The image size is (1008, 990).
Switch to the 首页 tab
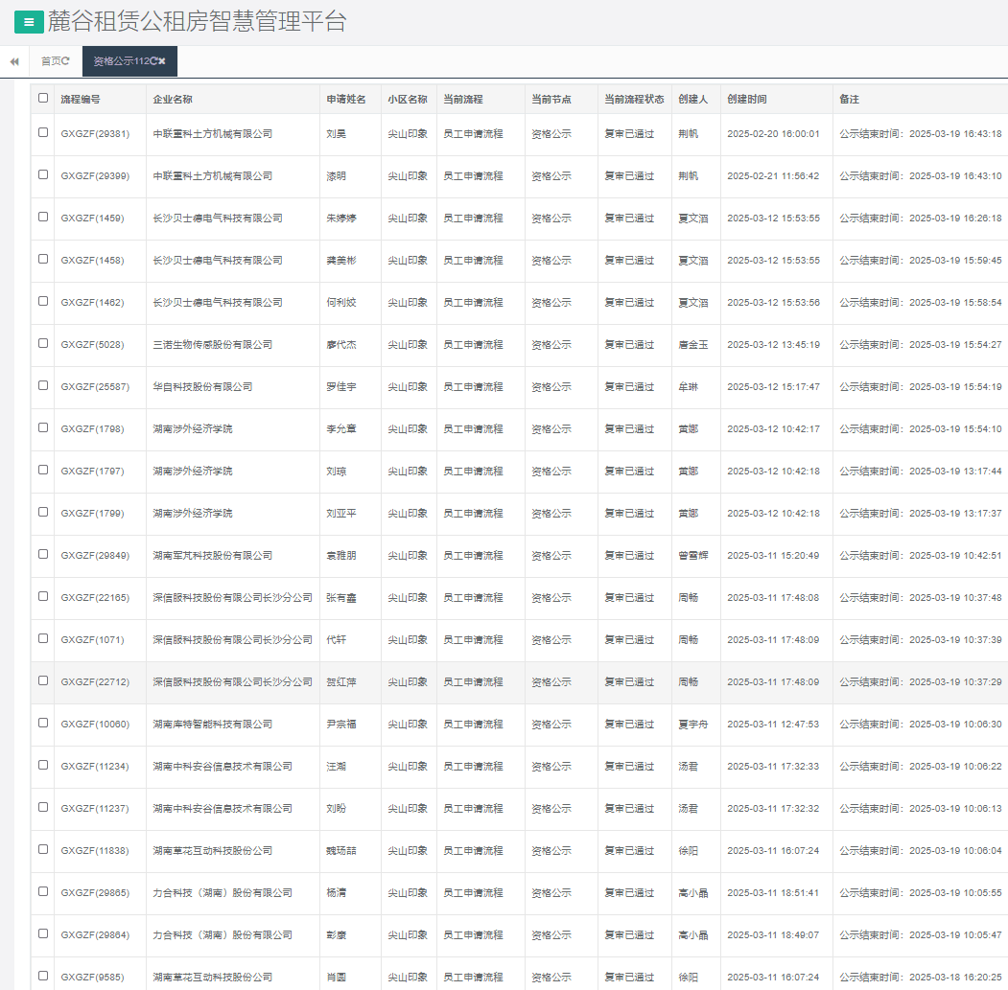coord(50,61)
